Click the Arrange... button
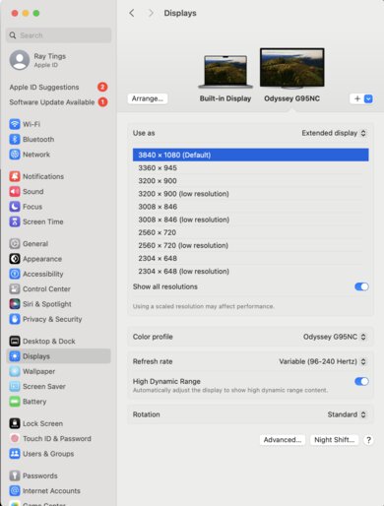This screenshot has height=506, width=384. coord(148,98)
